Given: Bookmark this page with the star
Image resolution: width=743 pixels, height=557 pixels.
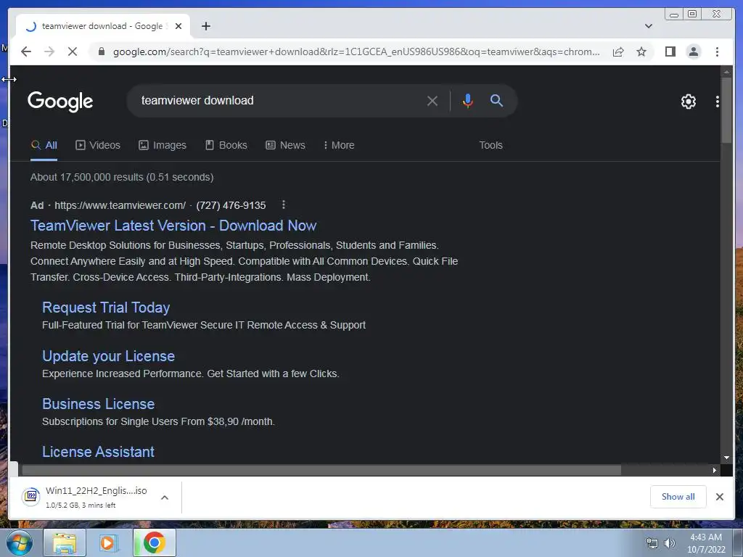Looking at the screenshot, I should [641, 51].
